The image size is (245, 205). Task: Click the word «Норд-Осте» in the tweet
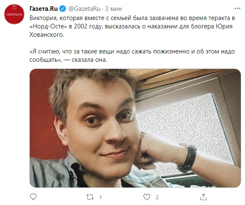48,26
